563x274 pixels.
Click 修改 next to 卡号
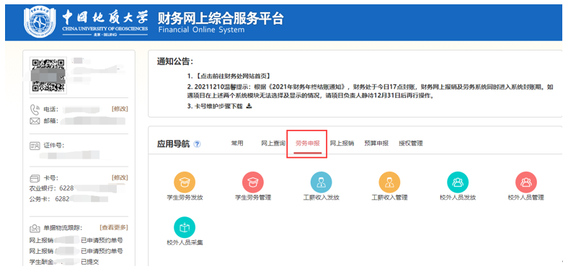coord(120,178)
